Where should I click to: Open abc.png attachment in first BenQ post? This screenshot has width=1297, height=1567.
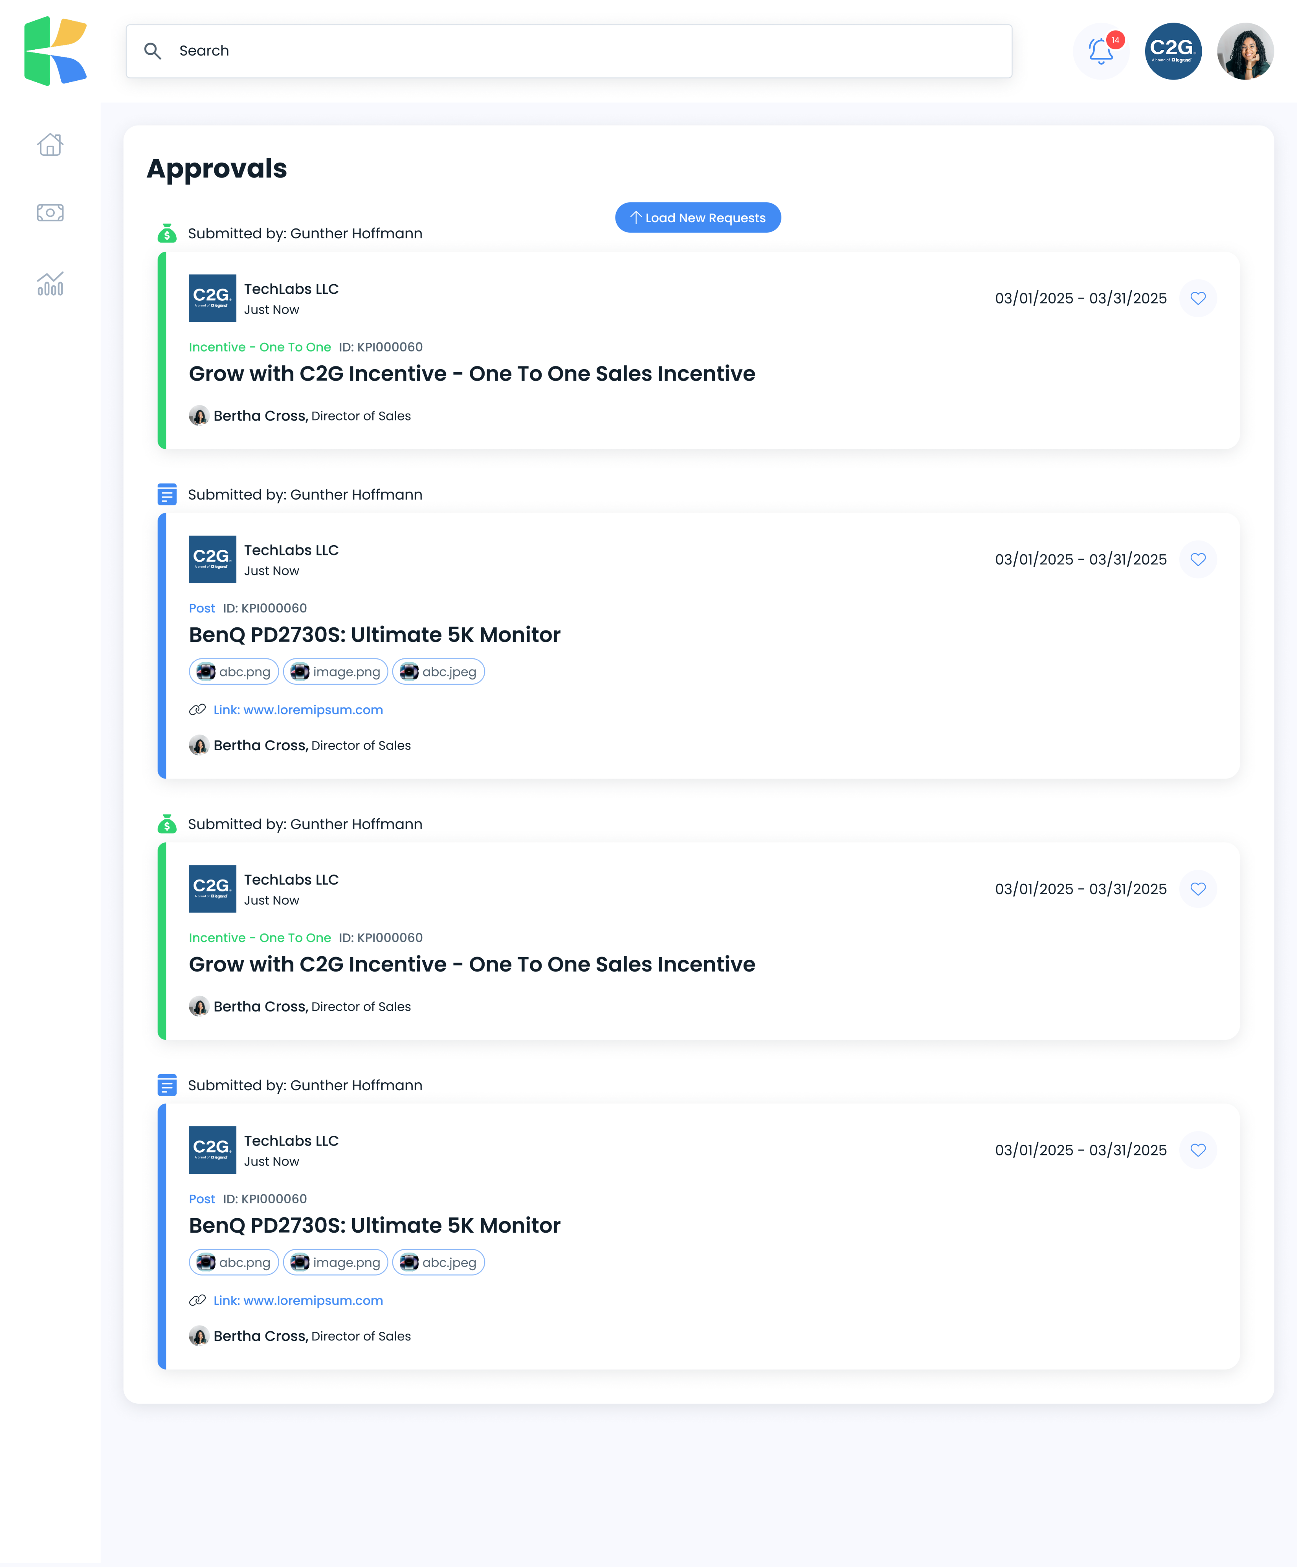click(x=233, y=671)
